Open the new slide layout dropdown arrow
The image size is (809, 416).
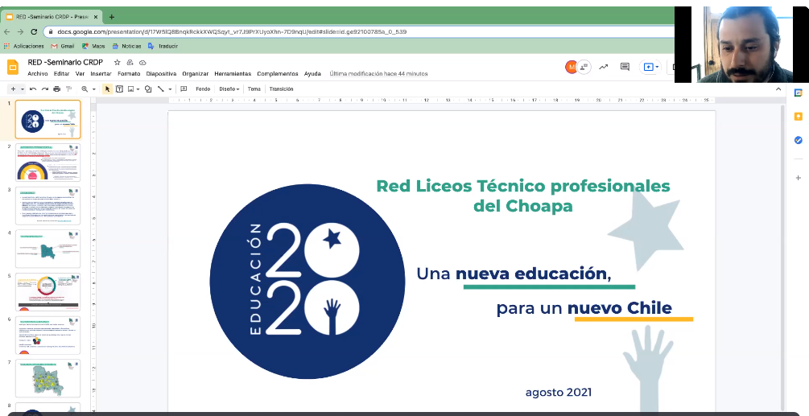point(22,89)
